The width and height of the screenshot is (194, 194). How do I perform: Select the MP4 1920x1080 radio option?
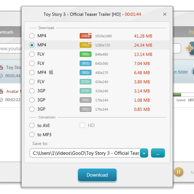coord(32,36)
